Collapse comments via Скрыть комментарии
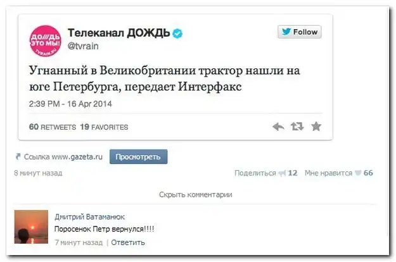The width and height of the screenshot is (396, 262). 196,194
